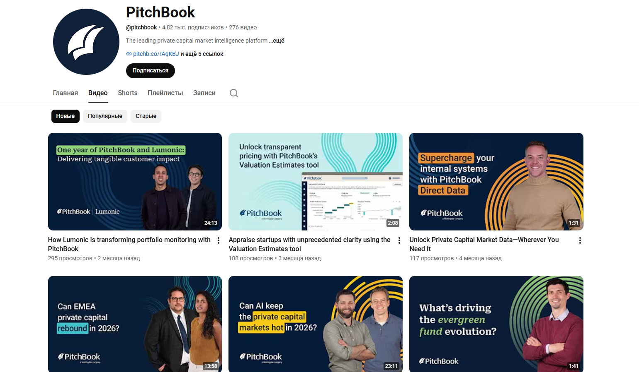
Task: Open options menu for Valuation Estimates video
Action: coord(399,240)
